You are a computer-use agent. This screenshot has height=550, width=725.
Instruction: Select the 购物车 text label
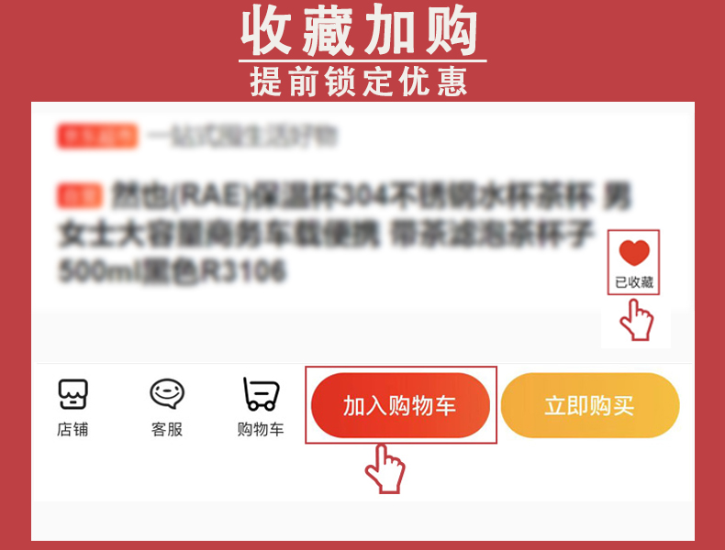[261, 430]
